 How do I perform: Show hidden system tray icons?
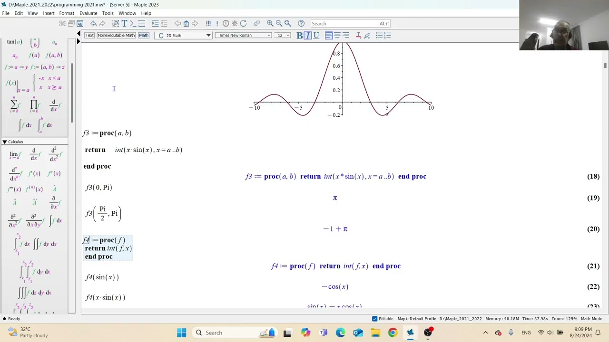point(485,332)
